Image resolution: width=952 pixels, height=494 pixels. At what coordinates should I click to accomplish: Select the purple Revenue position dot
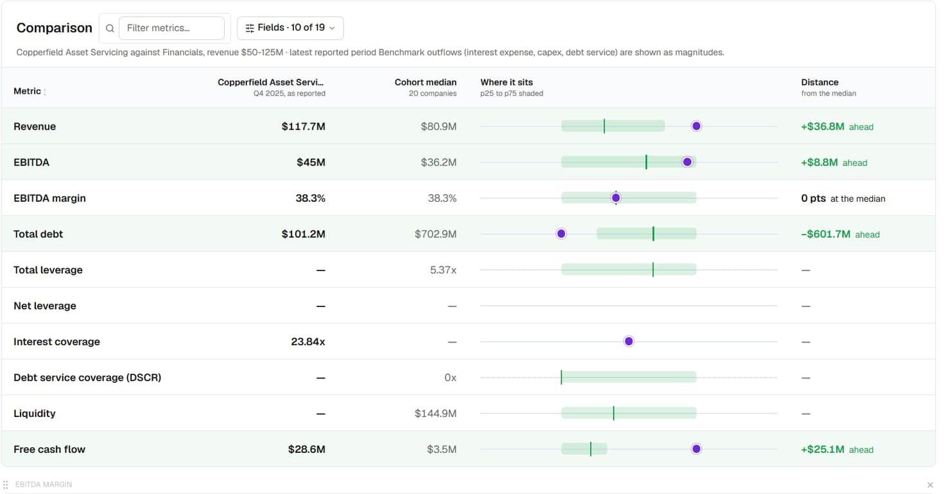pyautogui.click(x=697, y=126)
